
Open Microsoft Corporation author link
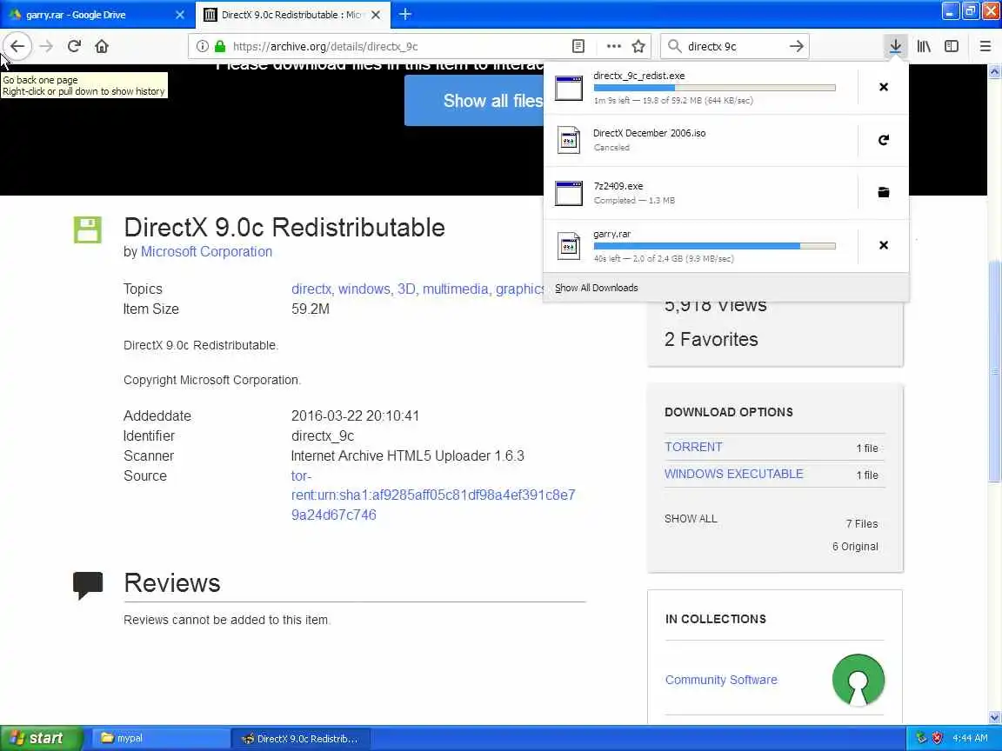[x=206, y=251]
